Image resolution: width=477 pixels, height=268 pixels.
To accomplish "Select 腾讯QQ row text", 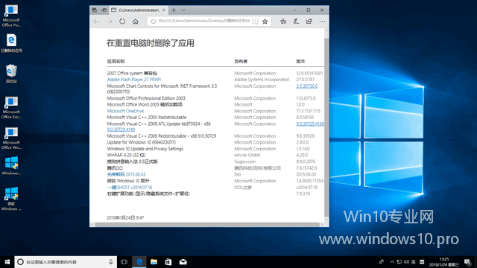I will coord(115,167).
